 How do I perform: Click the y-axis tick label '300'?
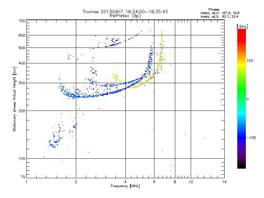click(x=22, y=83)
